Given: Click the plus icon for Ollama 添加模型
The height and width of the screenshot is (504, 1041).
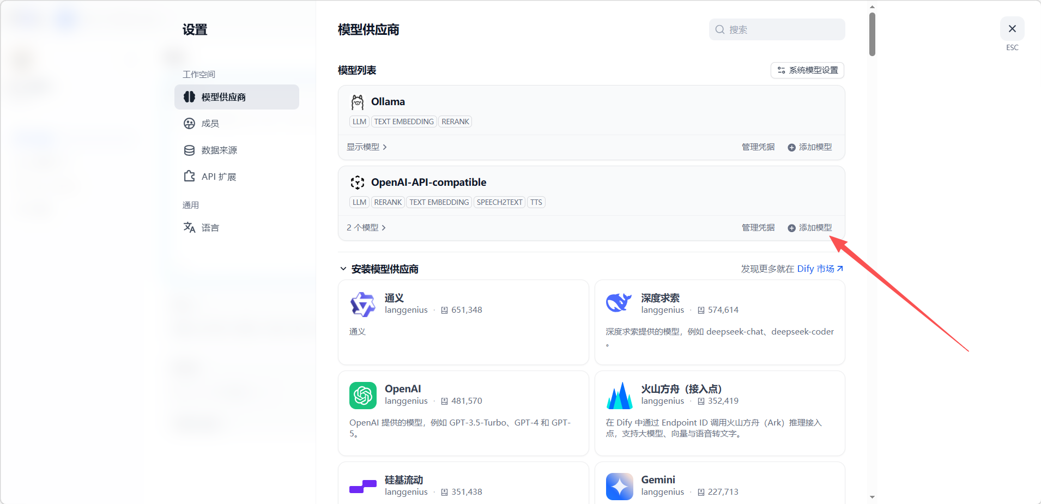Looking at the screenshot, I should pos(791,148).
